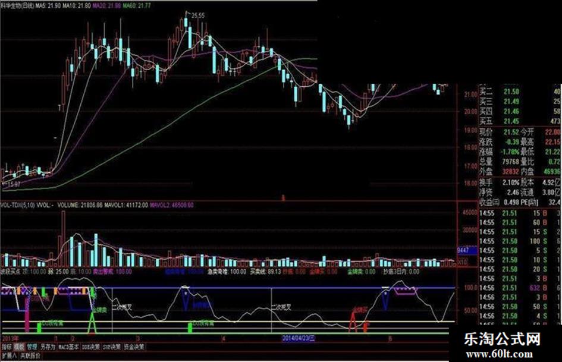The width and height of the screenshot is (562, 362).
Task: Click the highlighted date 2014/04/23 marker
Action: [298, 338]
